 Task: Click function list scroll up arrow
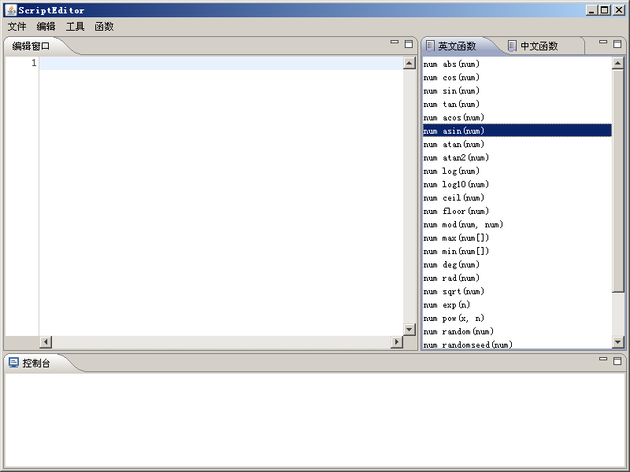(x=617, y=63)
